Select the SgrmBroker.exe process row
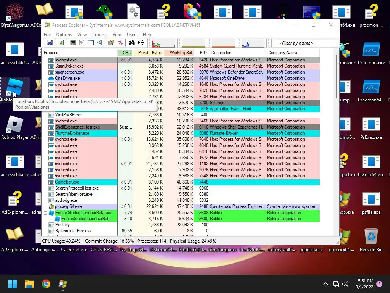 [181, 66]
